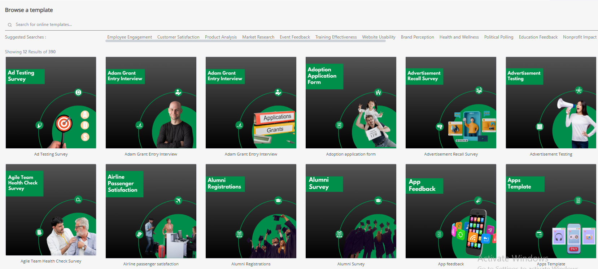Click the top icon on Advertisement Testing card
The height and width of the screenshot is (269, 598).
(579, 90)
